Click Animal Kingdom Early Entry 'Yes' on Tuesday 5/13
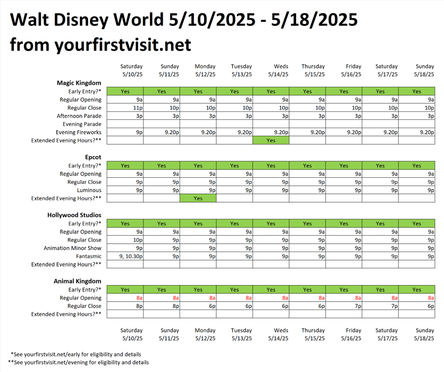444x372 pixels. 234,290
